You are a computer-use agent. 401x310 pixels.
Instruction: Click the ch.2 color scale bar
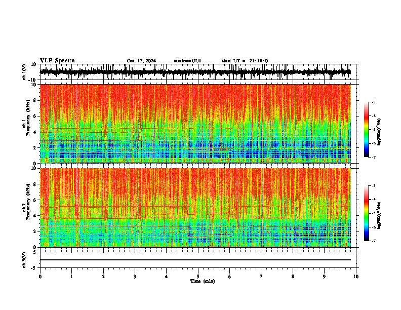pos(367,213)
